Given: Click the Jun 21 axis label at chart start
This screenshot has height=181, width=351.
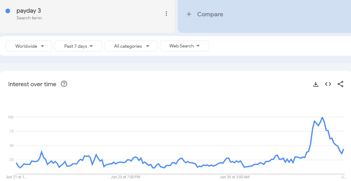Looking at the screenshot, I should (16, 177).
